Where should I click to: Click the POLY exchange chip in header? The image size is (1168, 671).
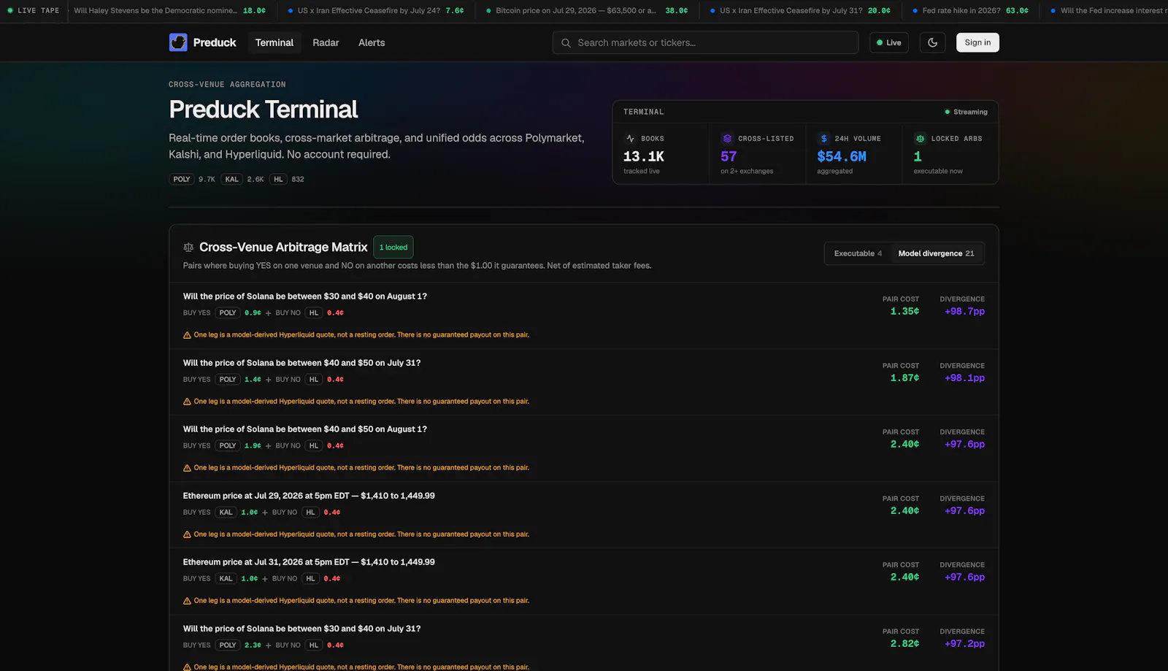point(182,179)
